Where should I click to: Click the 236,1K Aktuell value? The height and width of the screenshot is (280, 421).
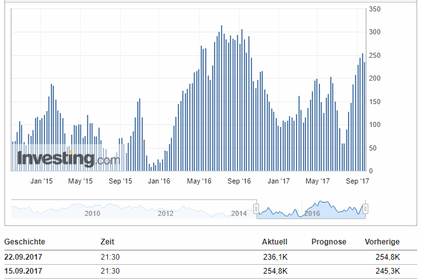pos(276,257)
